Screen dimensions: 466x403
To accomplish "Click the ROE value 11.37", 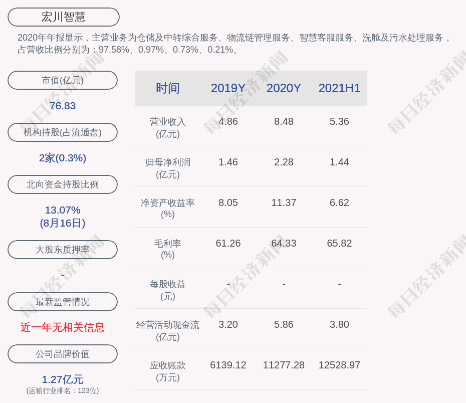I will pyautogui.click(x=284, y=203).
